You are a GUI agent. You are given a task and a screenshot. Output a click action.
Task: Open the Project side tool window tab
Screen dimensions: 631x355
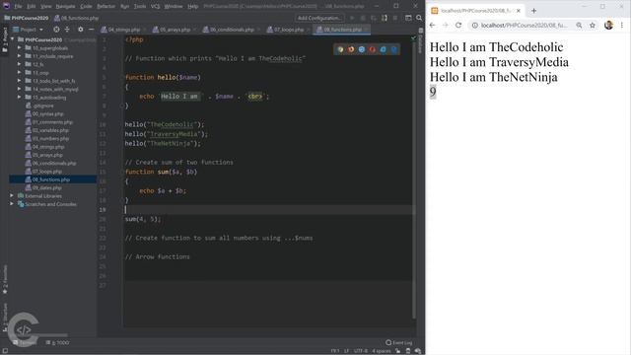pyautogui.click(x=5, y=39)
